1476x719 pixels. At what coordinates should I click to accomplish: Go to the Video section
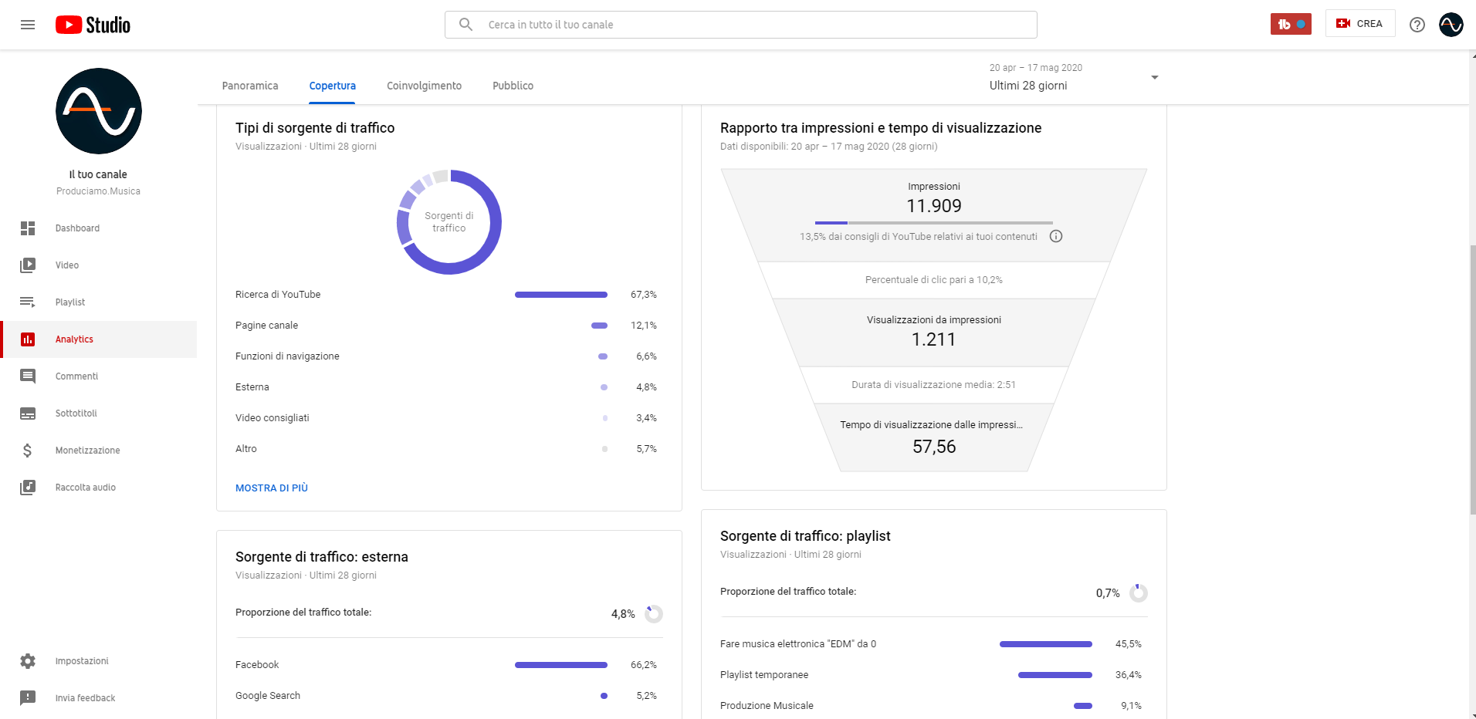pyautogui.click(x=99, y=265)
